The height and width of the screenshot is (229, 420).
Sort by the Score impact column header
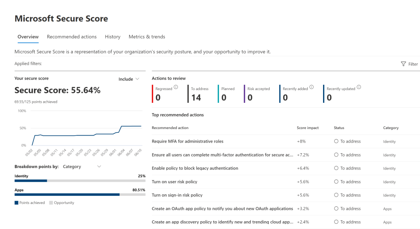point(308,128)
